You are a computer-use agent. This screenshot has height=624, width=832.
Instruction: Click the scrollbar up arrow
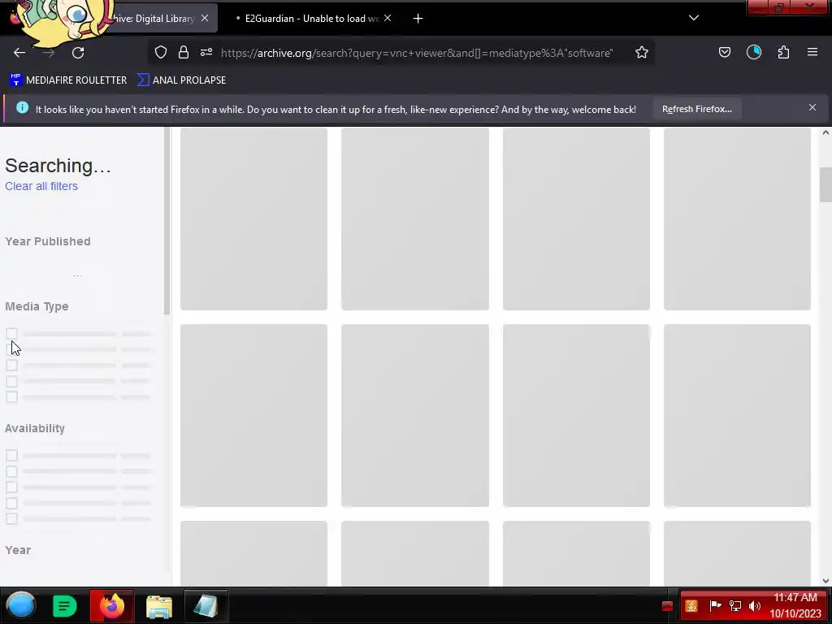(825, 132)
